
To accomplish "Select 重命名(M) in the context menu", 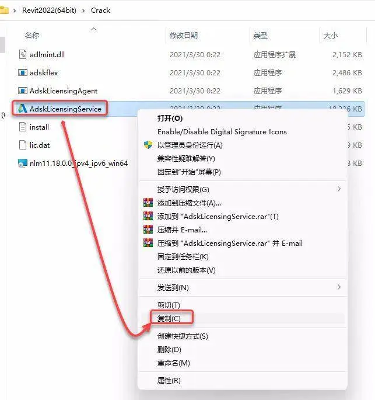I will 173,363.
